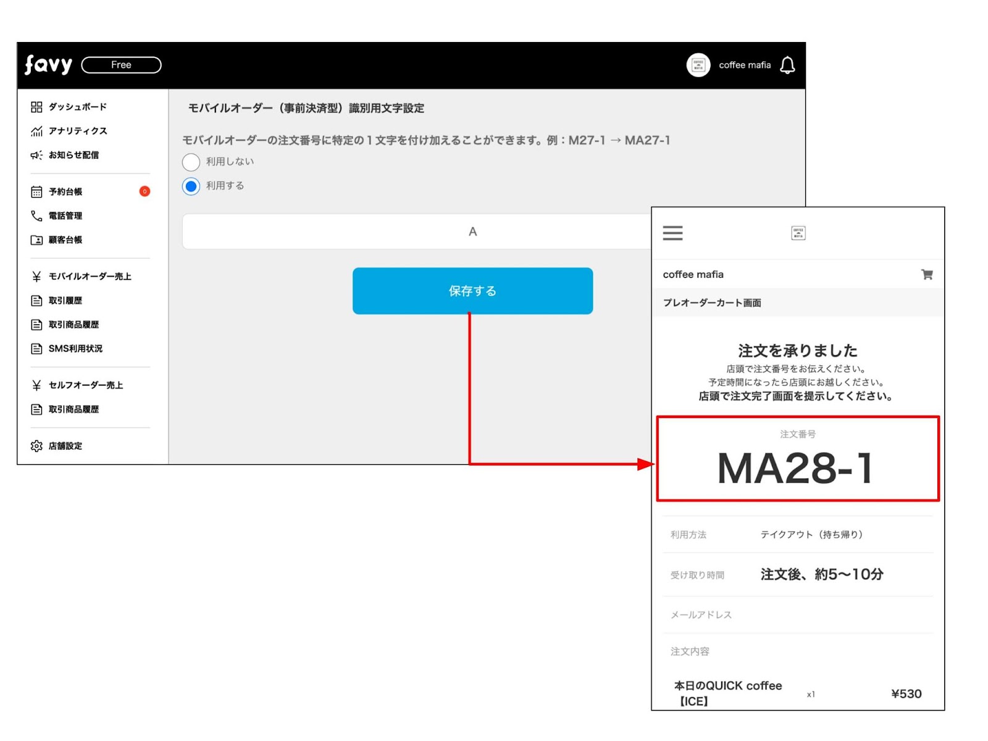Click the gear icon for 店舗設定
This screenshot has height=741, width=988.
point(36,446)
